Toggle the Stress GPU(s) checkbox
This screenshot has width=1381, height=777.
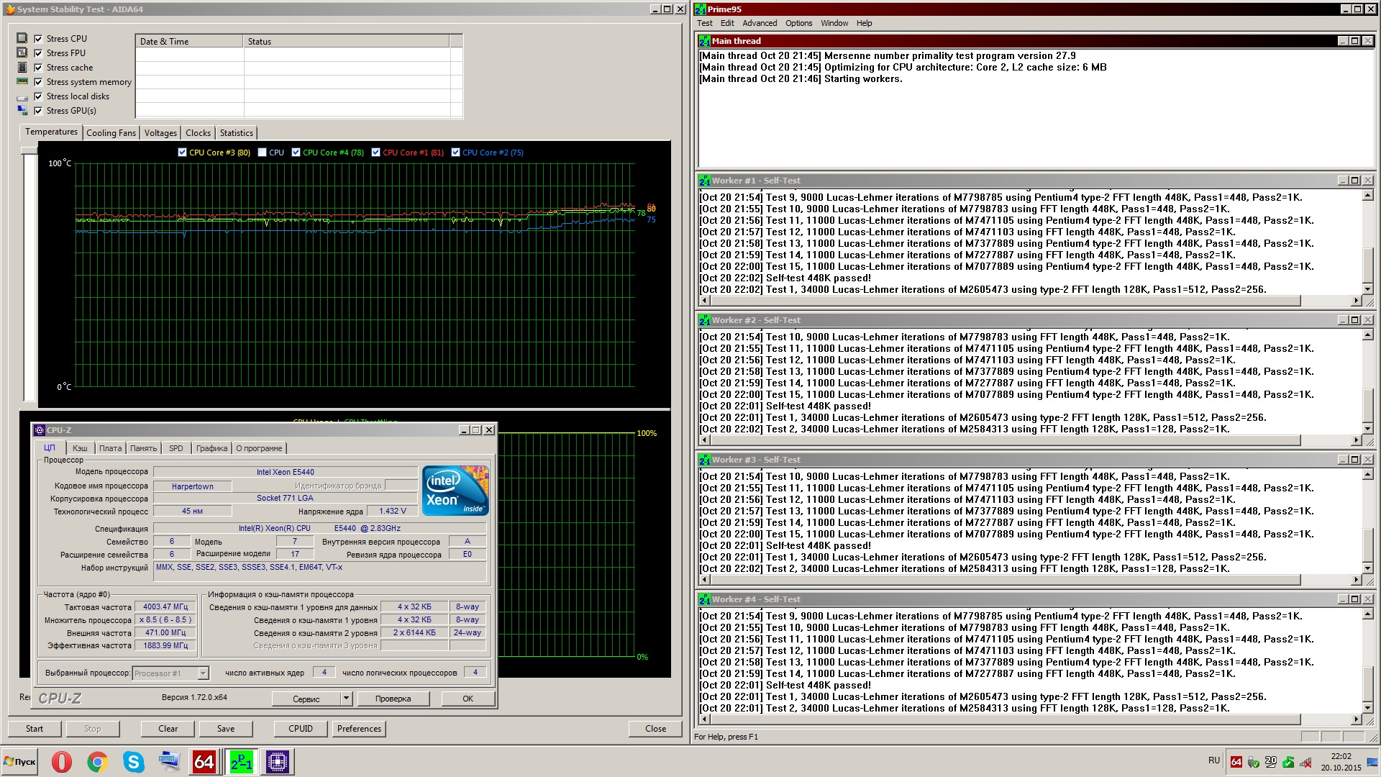pos(39,111)
